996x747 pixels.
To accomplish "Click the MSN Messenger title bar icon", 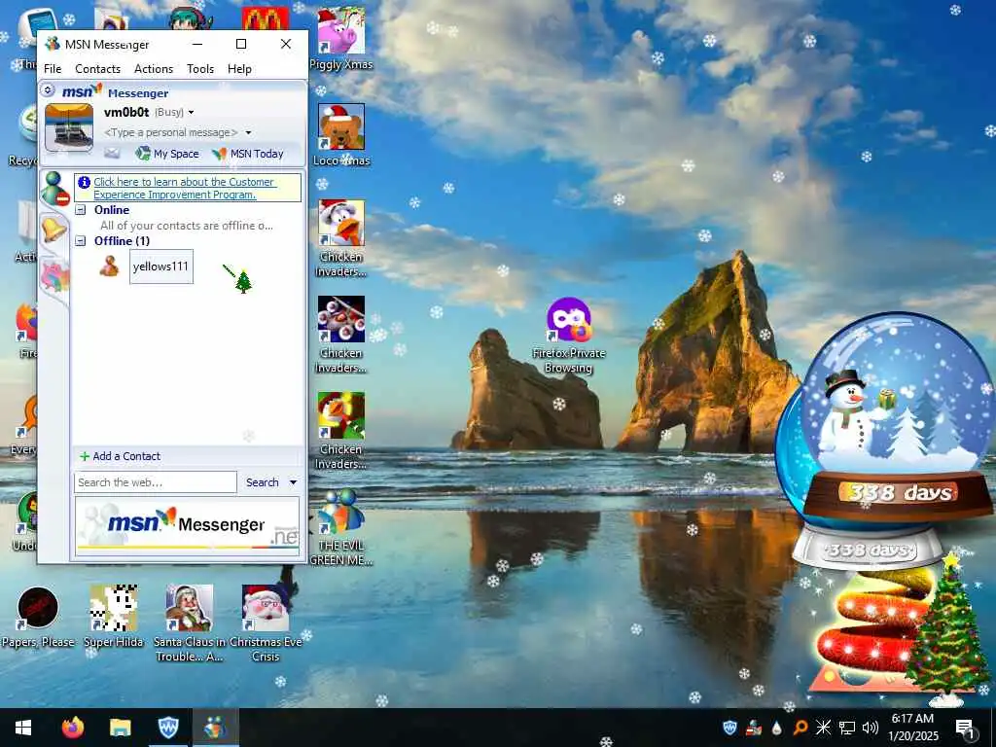I will click(x=53, y=44).
